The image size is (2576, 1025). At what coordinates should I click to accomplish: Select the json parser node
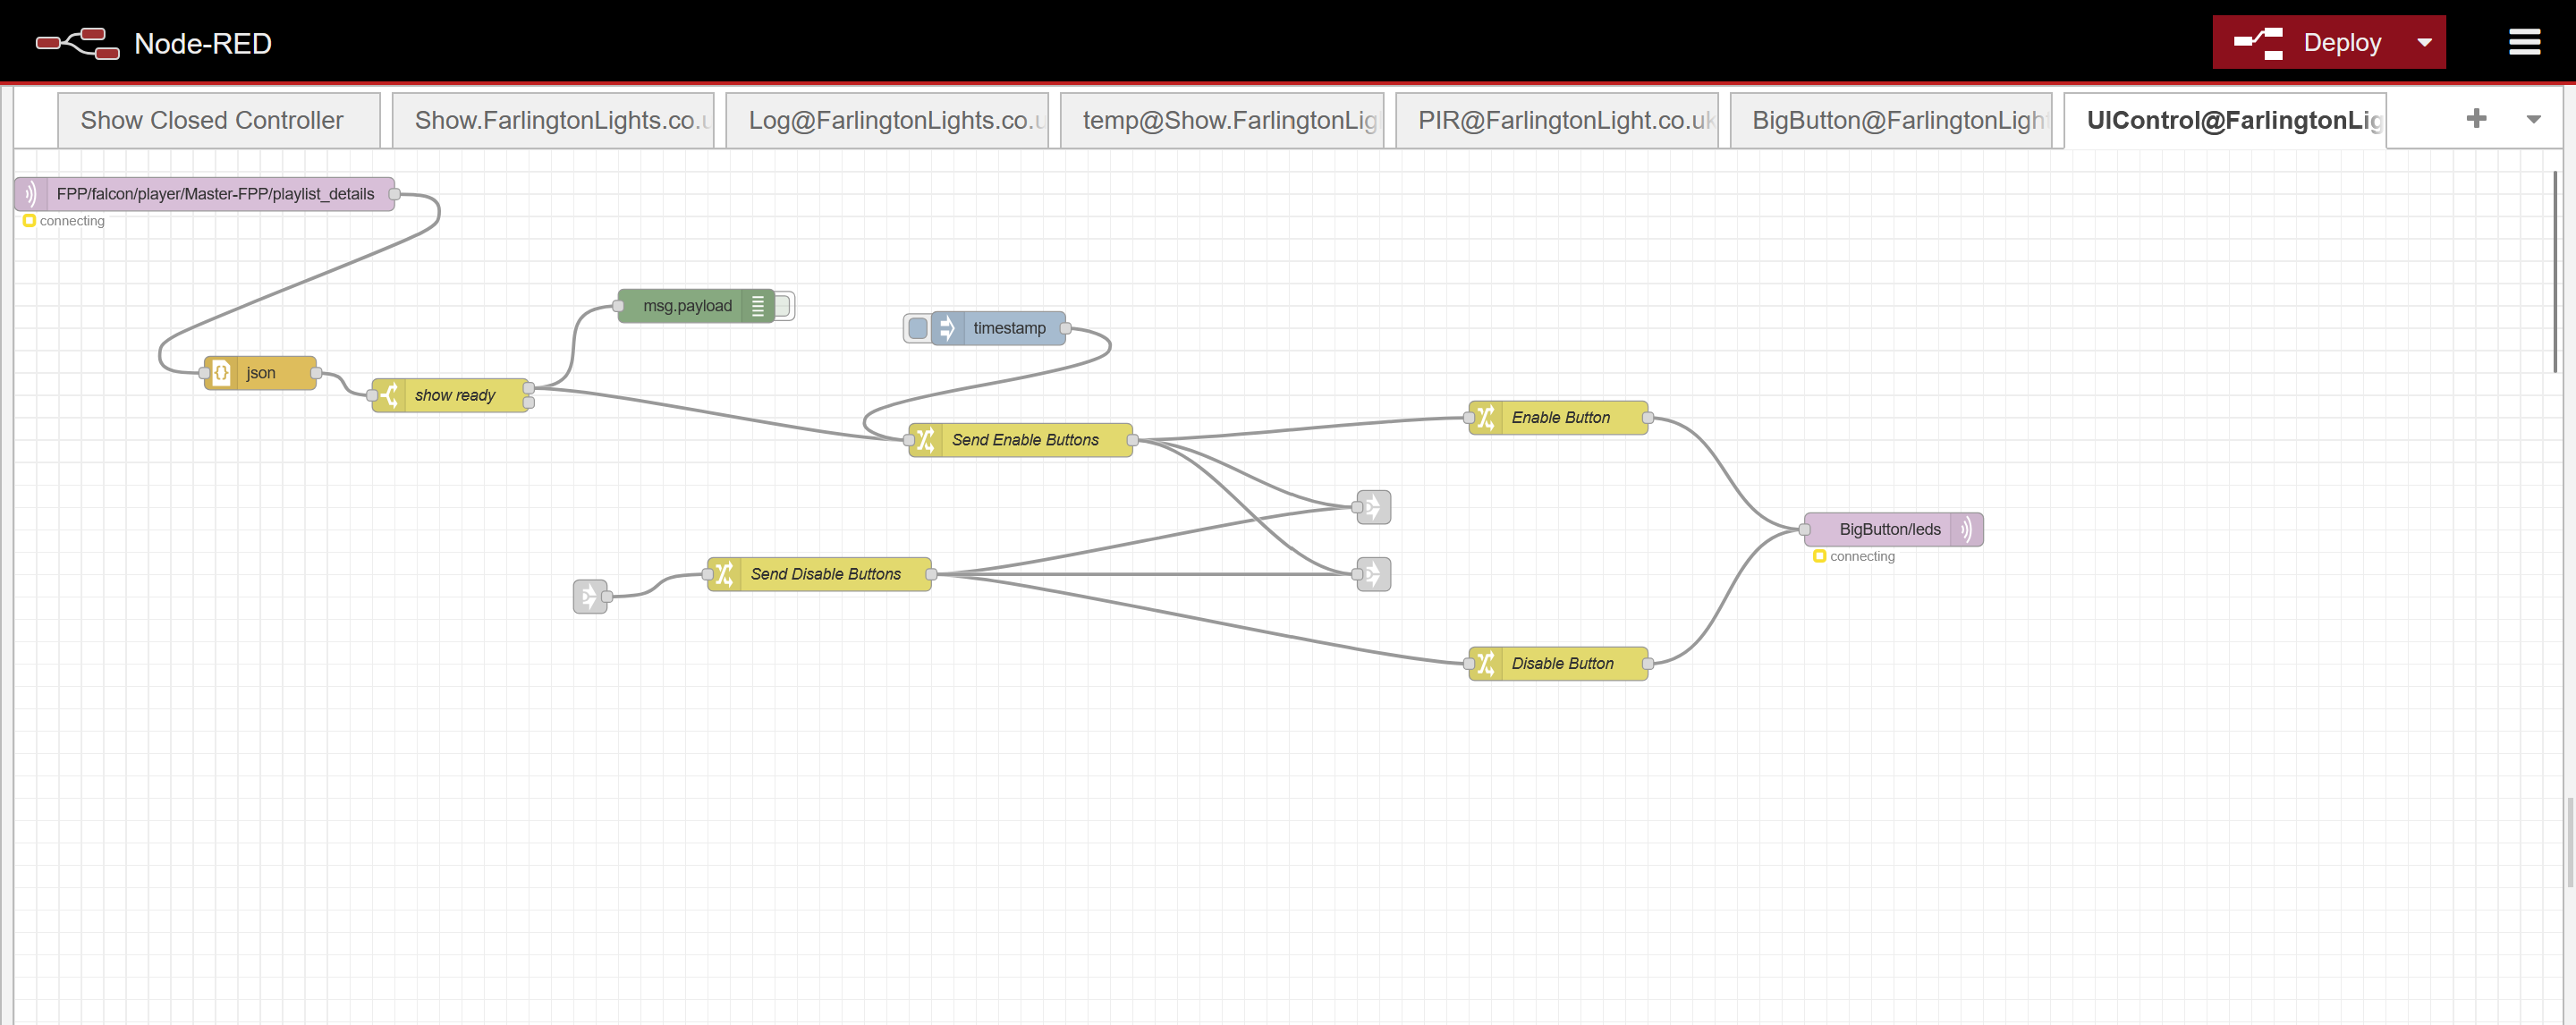coord(260,372)
